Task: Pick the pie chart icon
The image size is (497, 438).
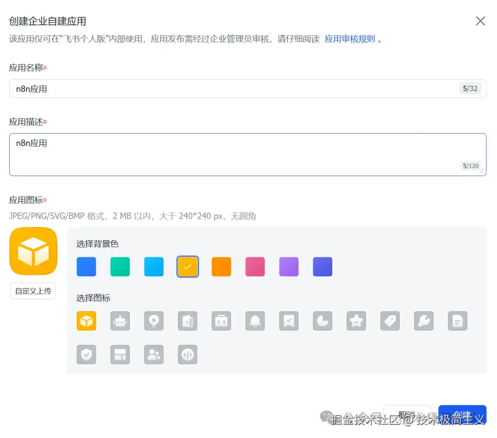Action: [322, 321]
